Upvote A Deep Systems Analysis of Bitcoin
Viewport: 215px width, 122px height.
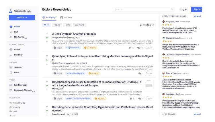[x=47, y=34]
